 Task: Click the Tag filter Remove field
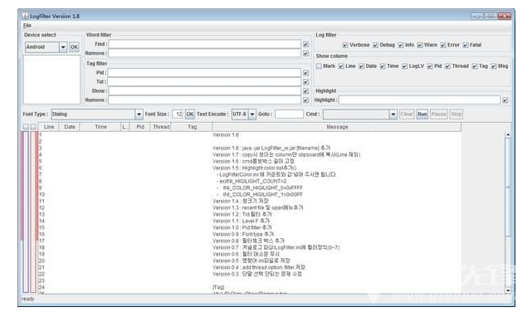tap(205, 100)
